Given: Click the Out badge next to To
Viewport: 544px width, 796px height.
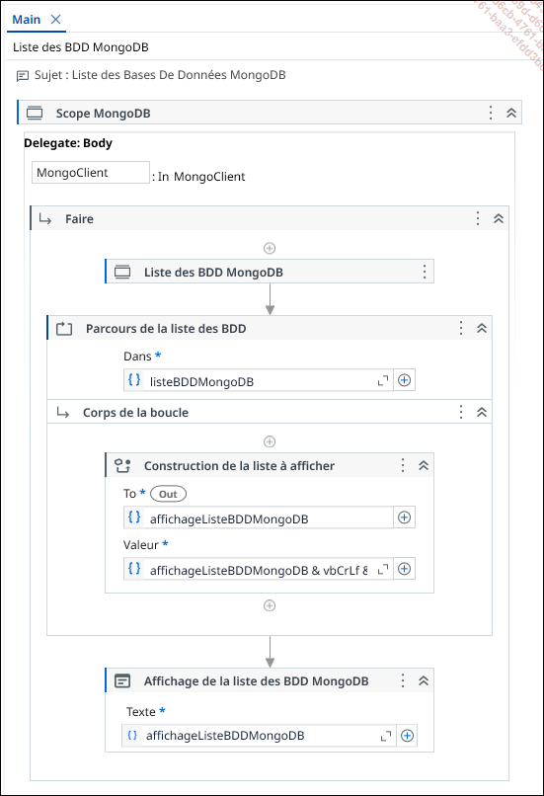Looking at the screenshot, I should [x=169, y=494].
